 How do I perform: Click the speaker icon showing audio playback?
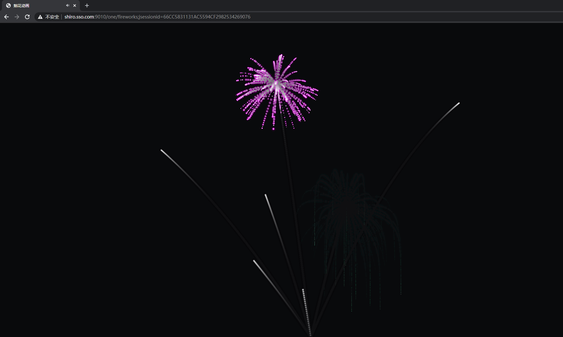[67, 6]
